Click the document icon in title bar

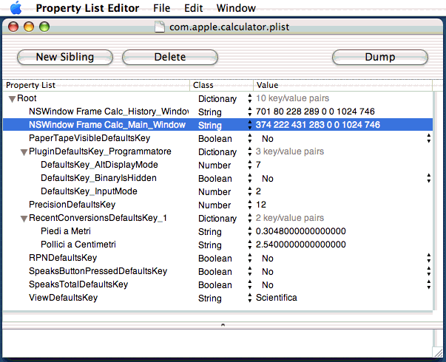159,27
